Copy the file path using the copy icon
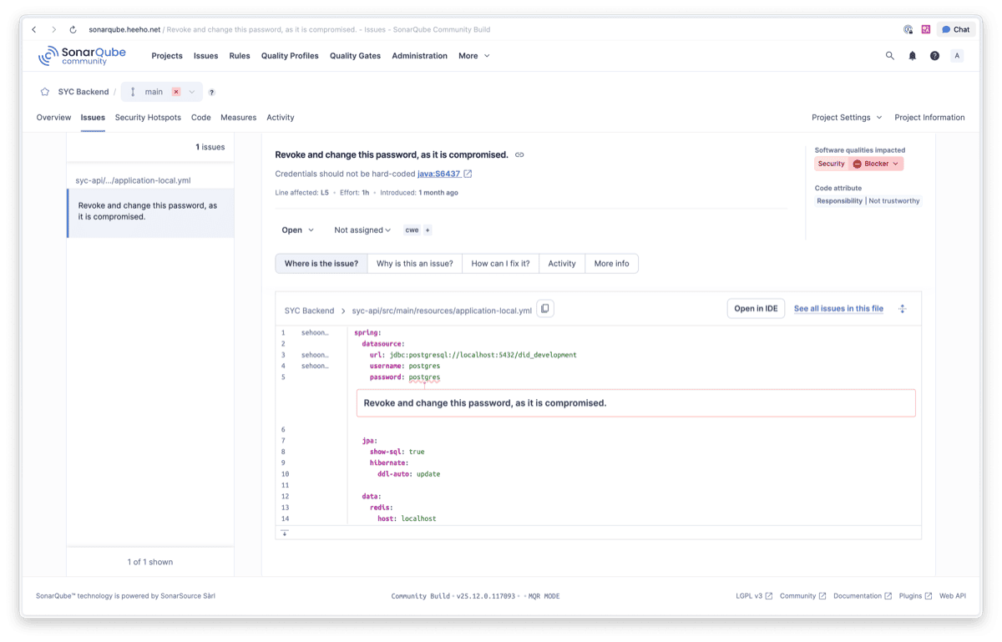1002x642 pixels. (544, 308)
